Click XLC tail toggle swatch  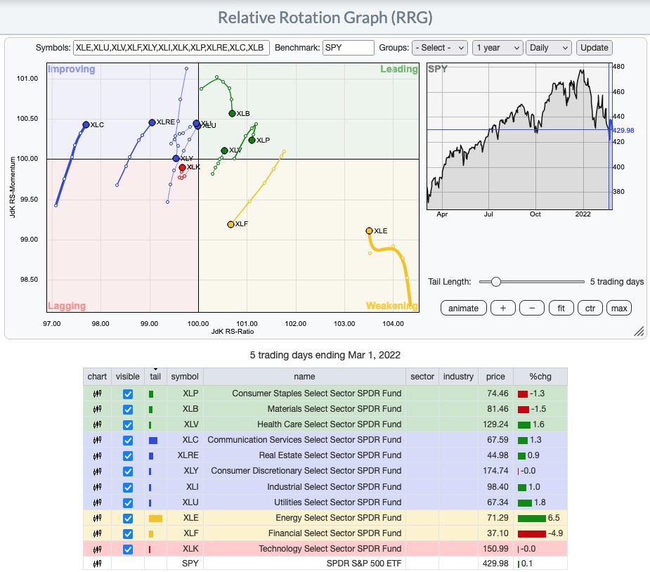(x=153, y=440)
